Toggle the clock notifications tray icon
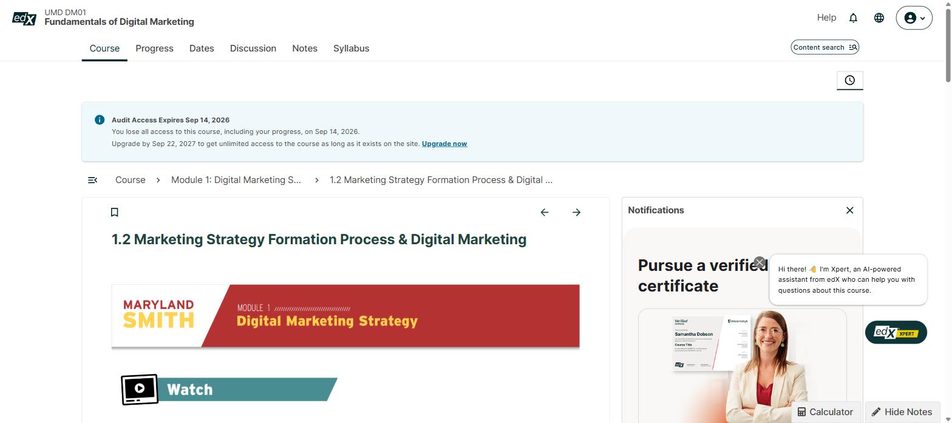952x423 pixels. (x=850, y=80)
